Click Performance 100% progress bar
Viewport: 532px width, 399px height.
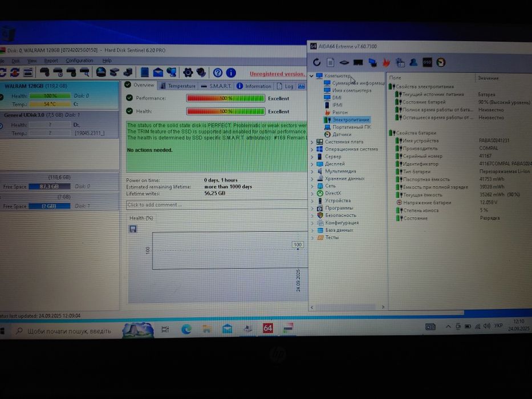226,99
